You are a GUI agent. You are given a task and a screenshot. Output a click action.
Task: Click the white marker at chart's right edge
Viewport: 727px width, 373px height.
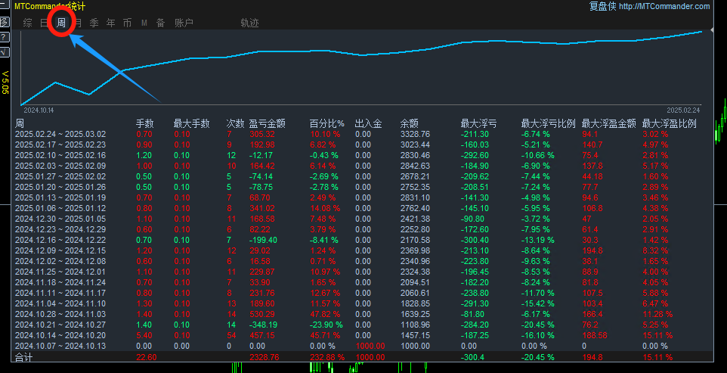pyautogui.click(x=712, y=30)
